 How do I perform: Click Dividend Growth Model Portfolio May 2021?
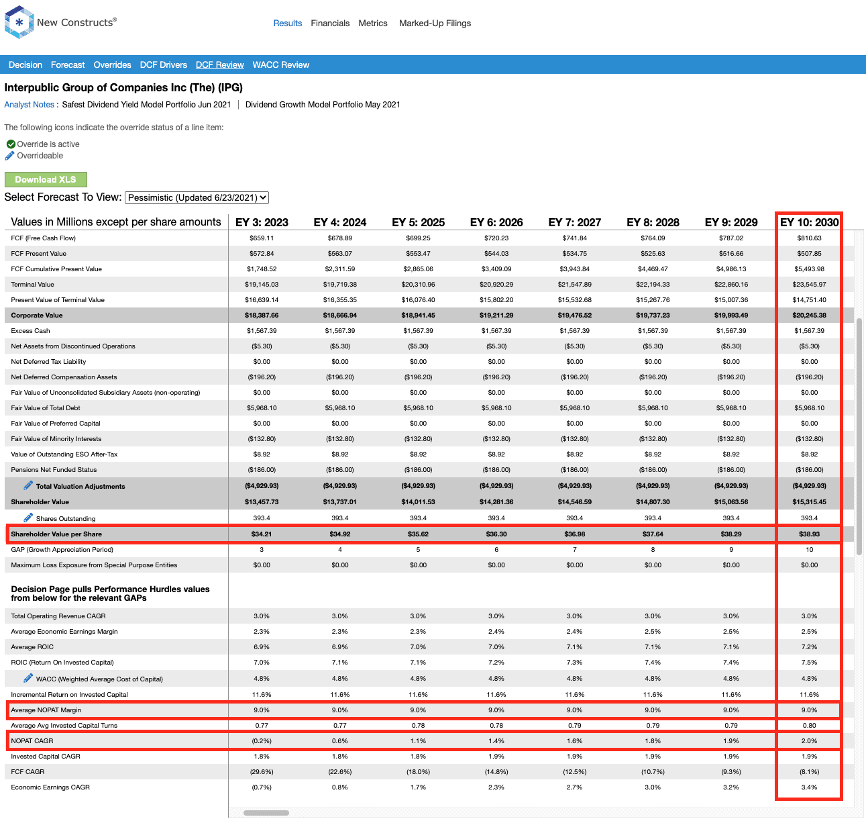coord(323,105)
